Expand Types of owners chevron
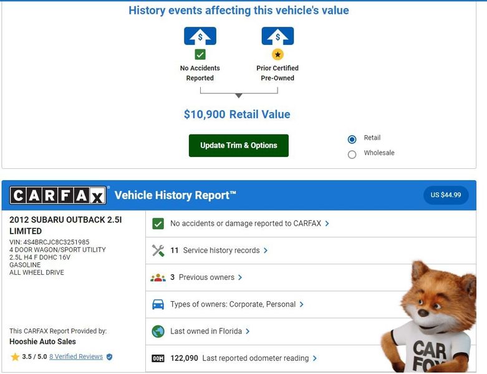 302,304
